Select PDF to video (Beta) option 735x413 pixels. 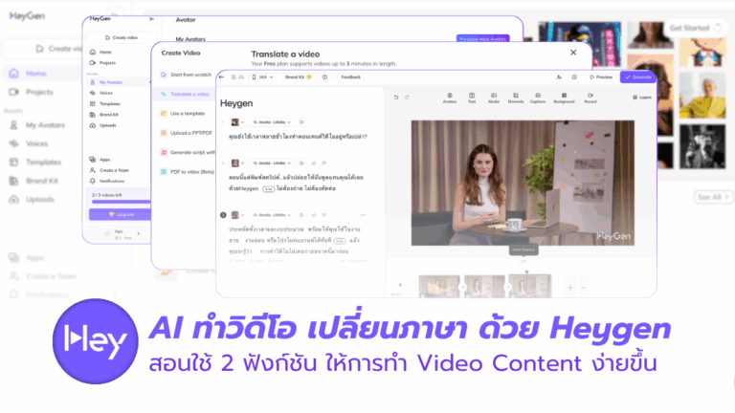pos(187,172)
